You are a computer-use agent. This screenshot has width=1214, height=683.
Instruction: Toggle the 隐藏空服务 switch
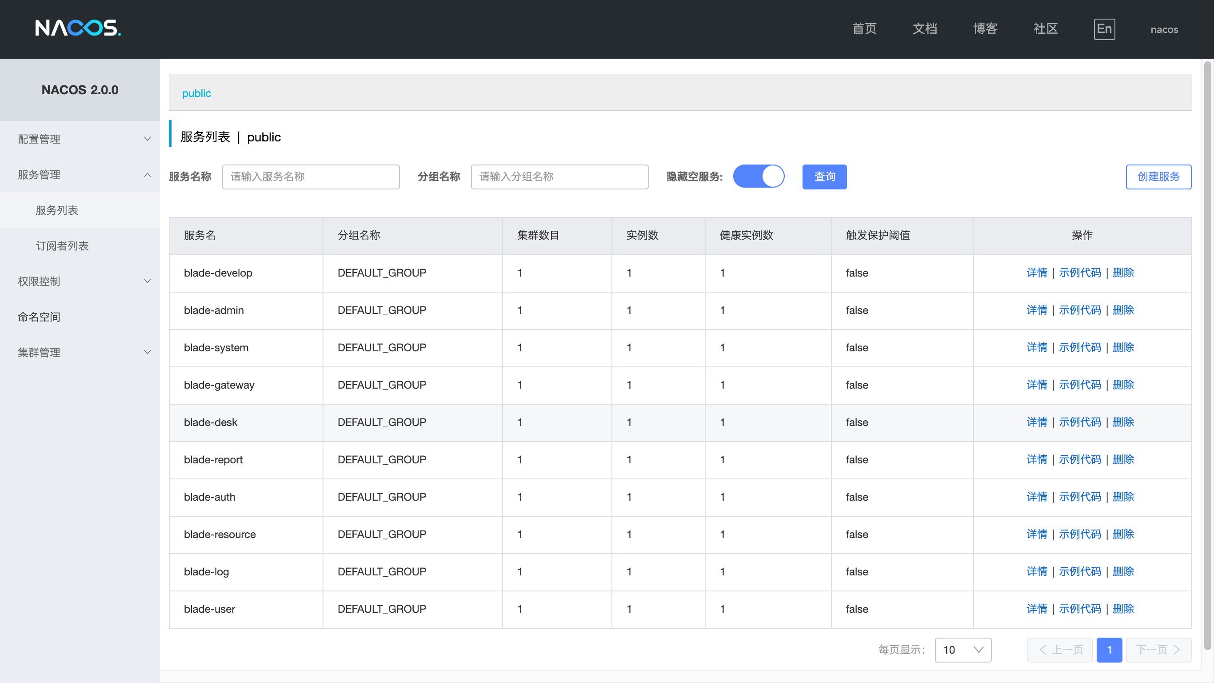tap(758, 177)
